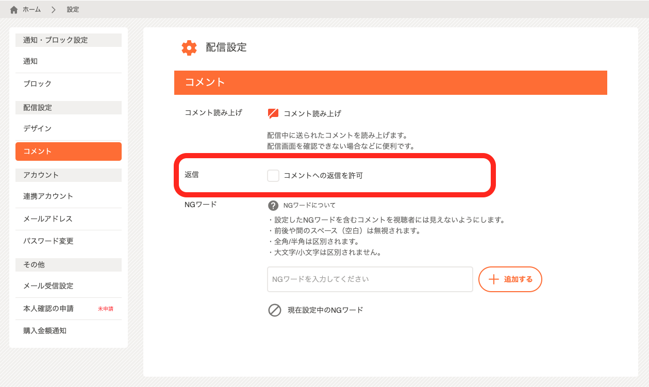The height and width of the screenshot is (387, 649).
Task: Click the NGワード input field
Action: [x=370, y=279]
